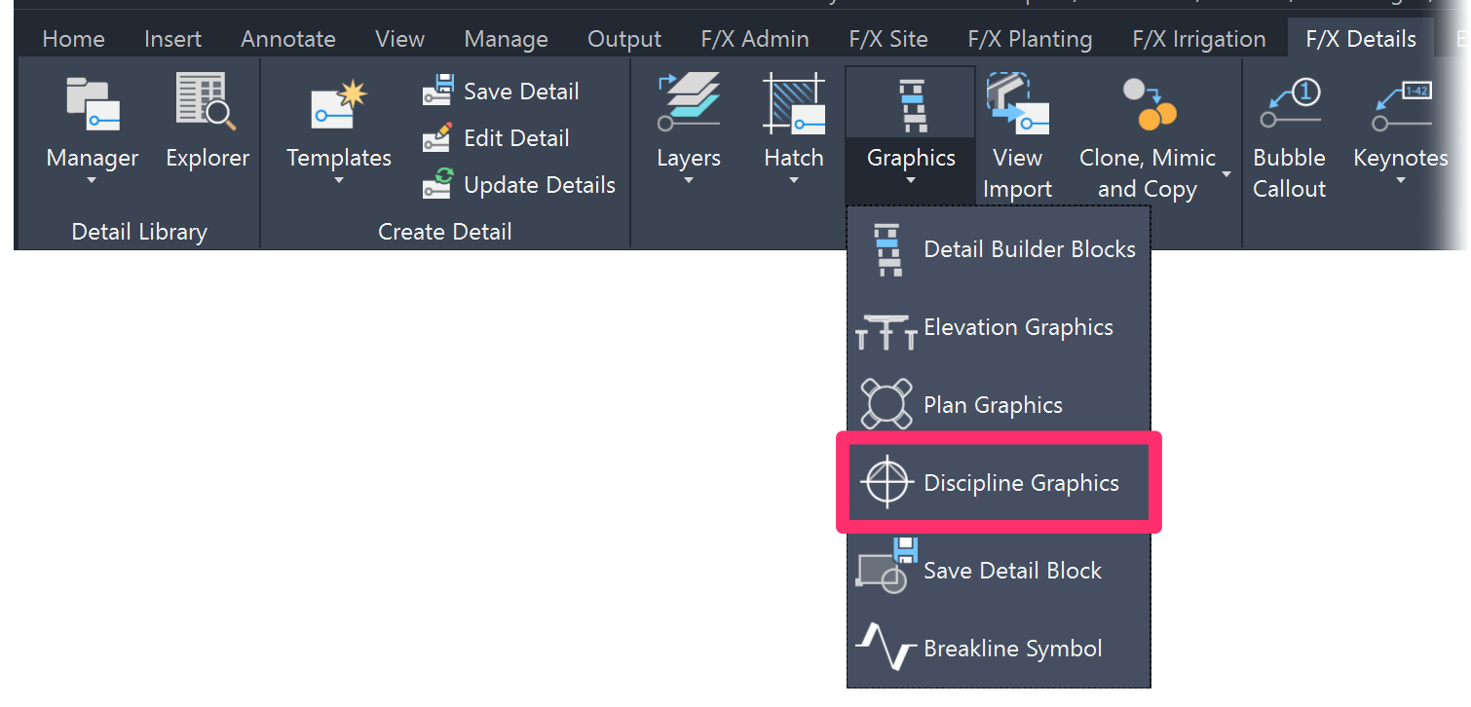Click the Breakline Symbol zigzag icon
This screenshot has height=707, width=1471.
click(x=886, y=648)
